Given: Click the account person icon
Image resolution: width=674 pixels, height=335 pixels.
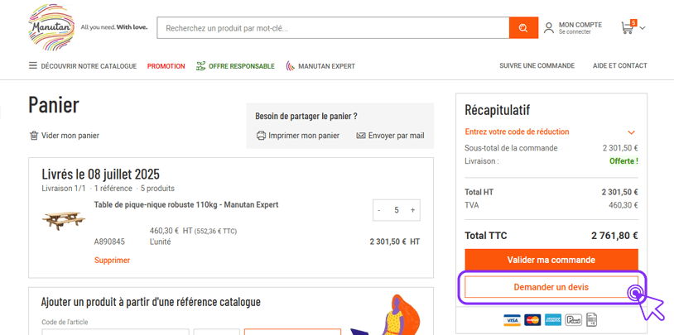Looking at the screenshot, I should point(549,28).
